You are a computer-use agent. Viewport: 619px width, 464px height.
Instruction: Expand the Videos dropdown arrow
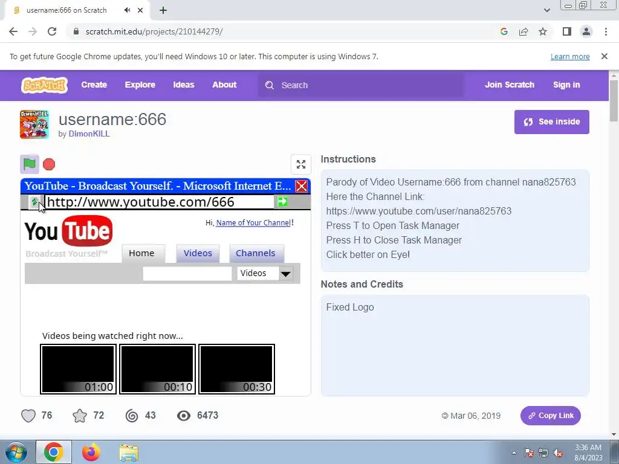286,274
